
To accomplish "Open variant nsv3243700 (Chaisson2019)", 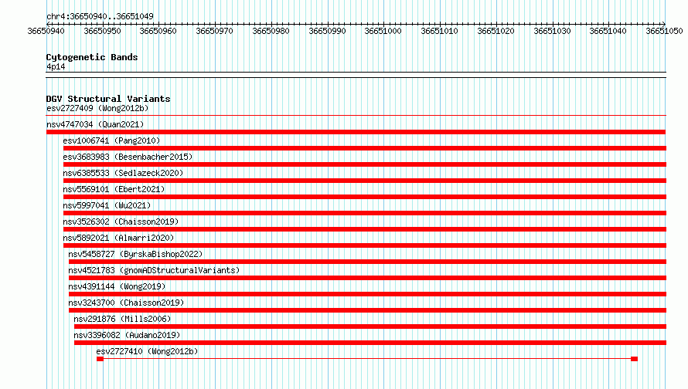I will pyautogui.click(x=126, y=303).
